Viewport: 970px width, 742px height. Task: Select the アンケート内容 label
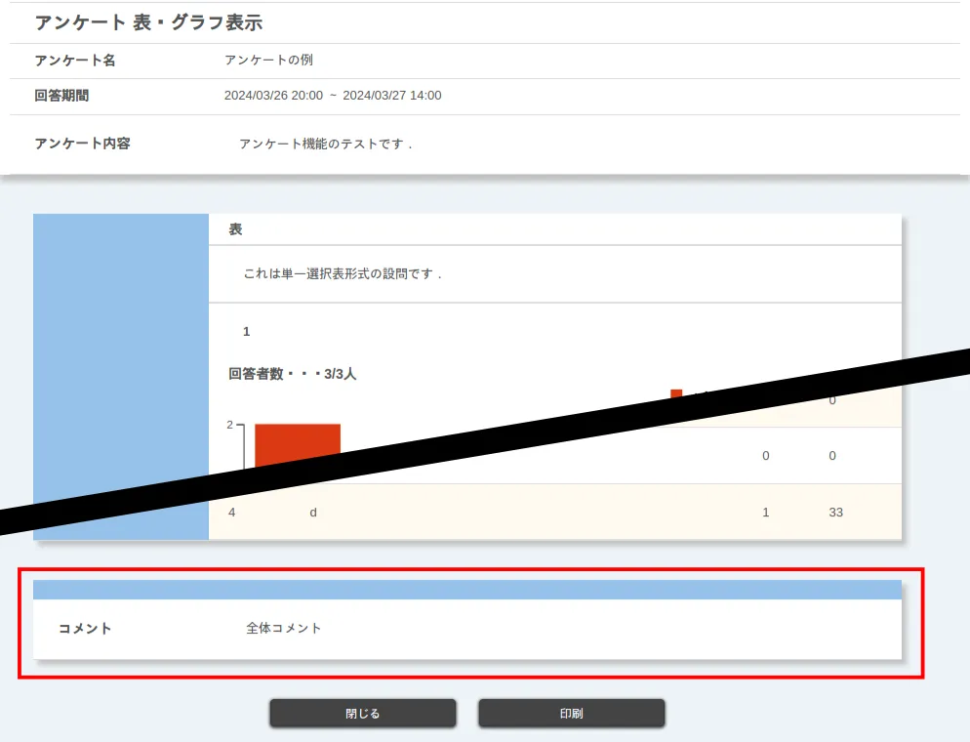coord(82,144)
